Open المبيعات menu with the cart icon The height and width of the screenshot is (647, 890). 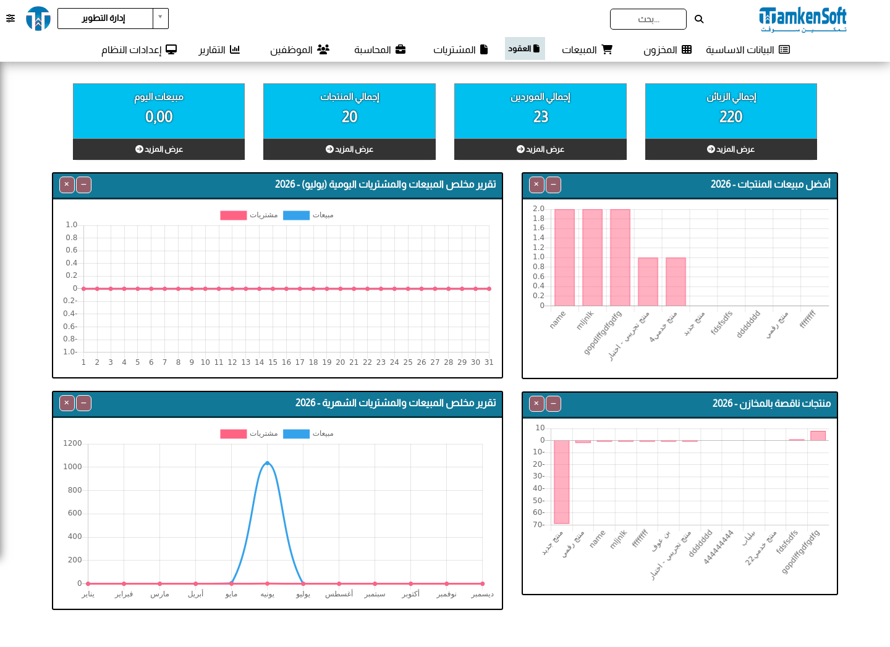587,49
